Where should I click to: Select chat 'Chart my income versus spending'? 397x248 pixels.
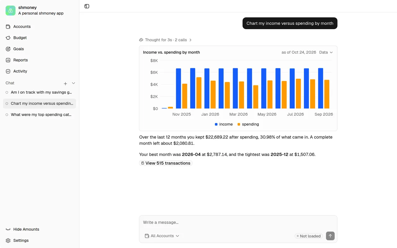click(x=39, y=104)
